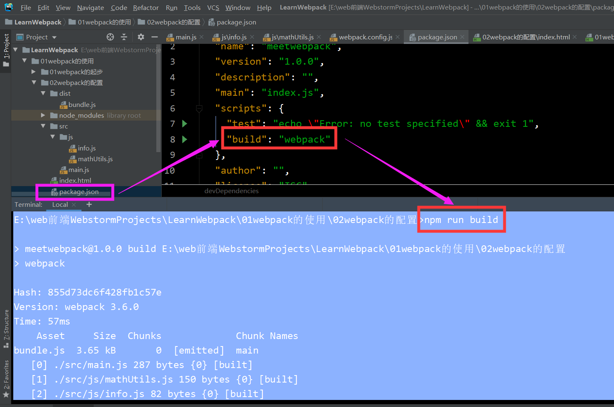Collapse the dist folder

[43, 93]
